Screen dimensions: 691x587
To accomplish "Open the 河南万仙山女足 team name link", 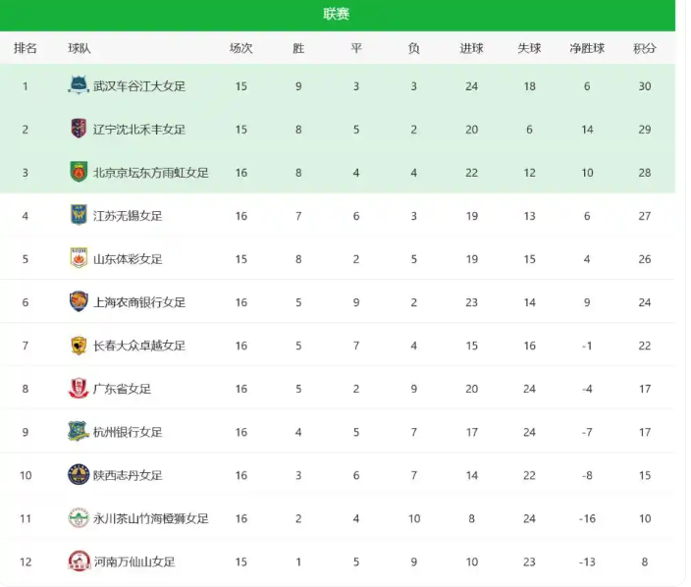I will point(133,561).
